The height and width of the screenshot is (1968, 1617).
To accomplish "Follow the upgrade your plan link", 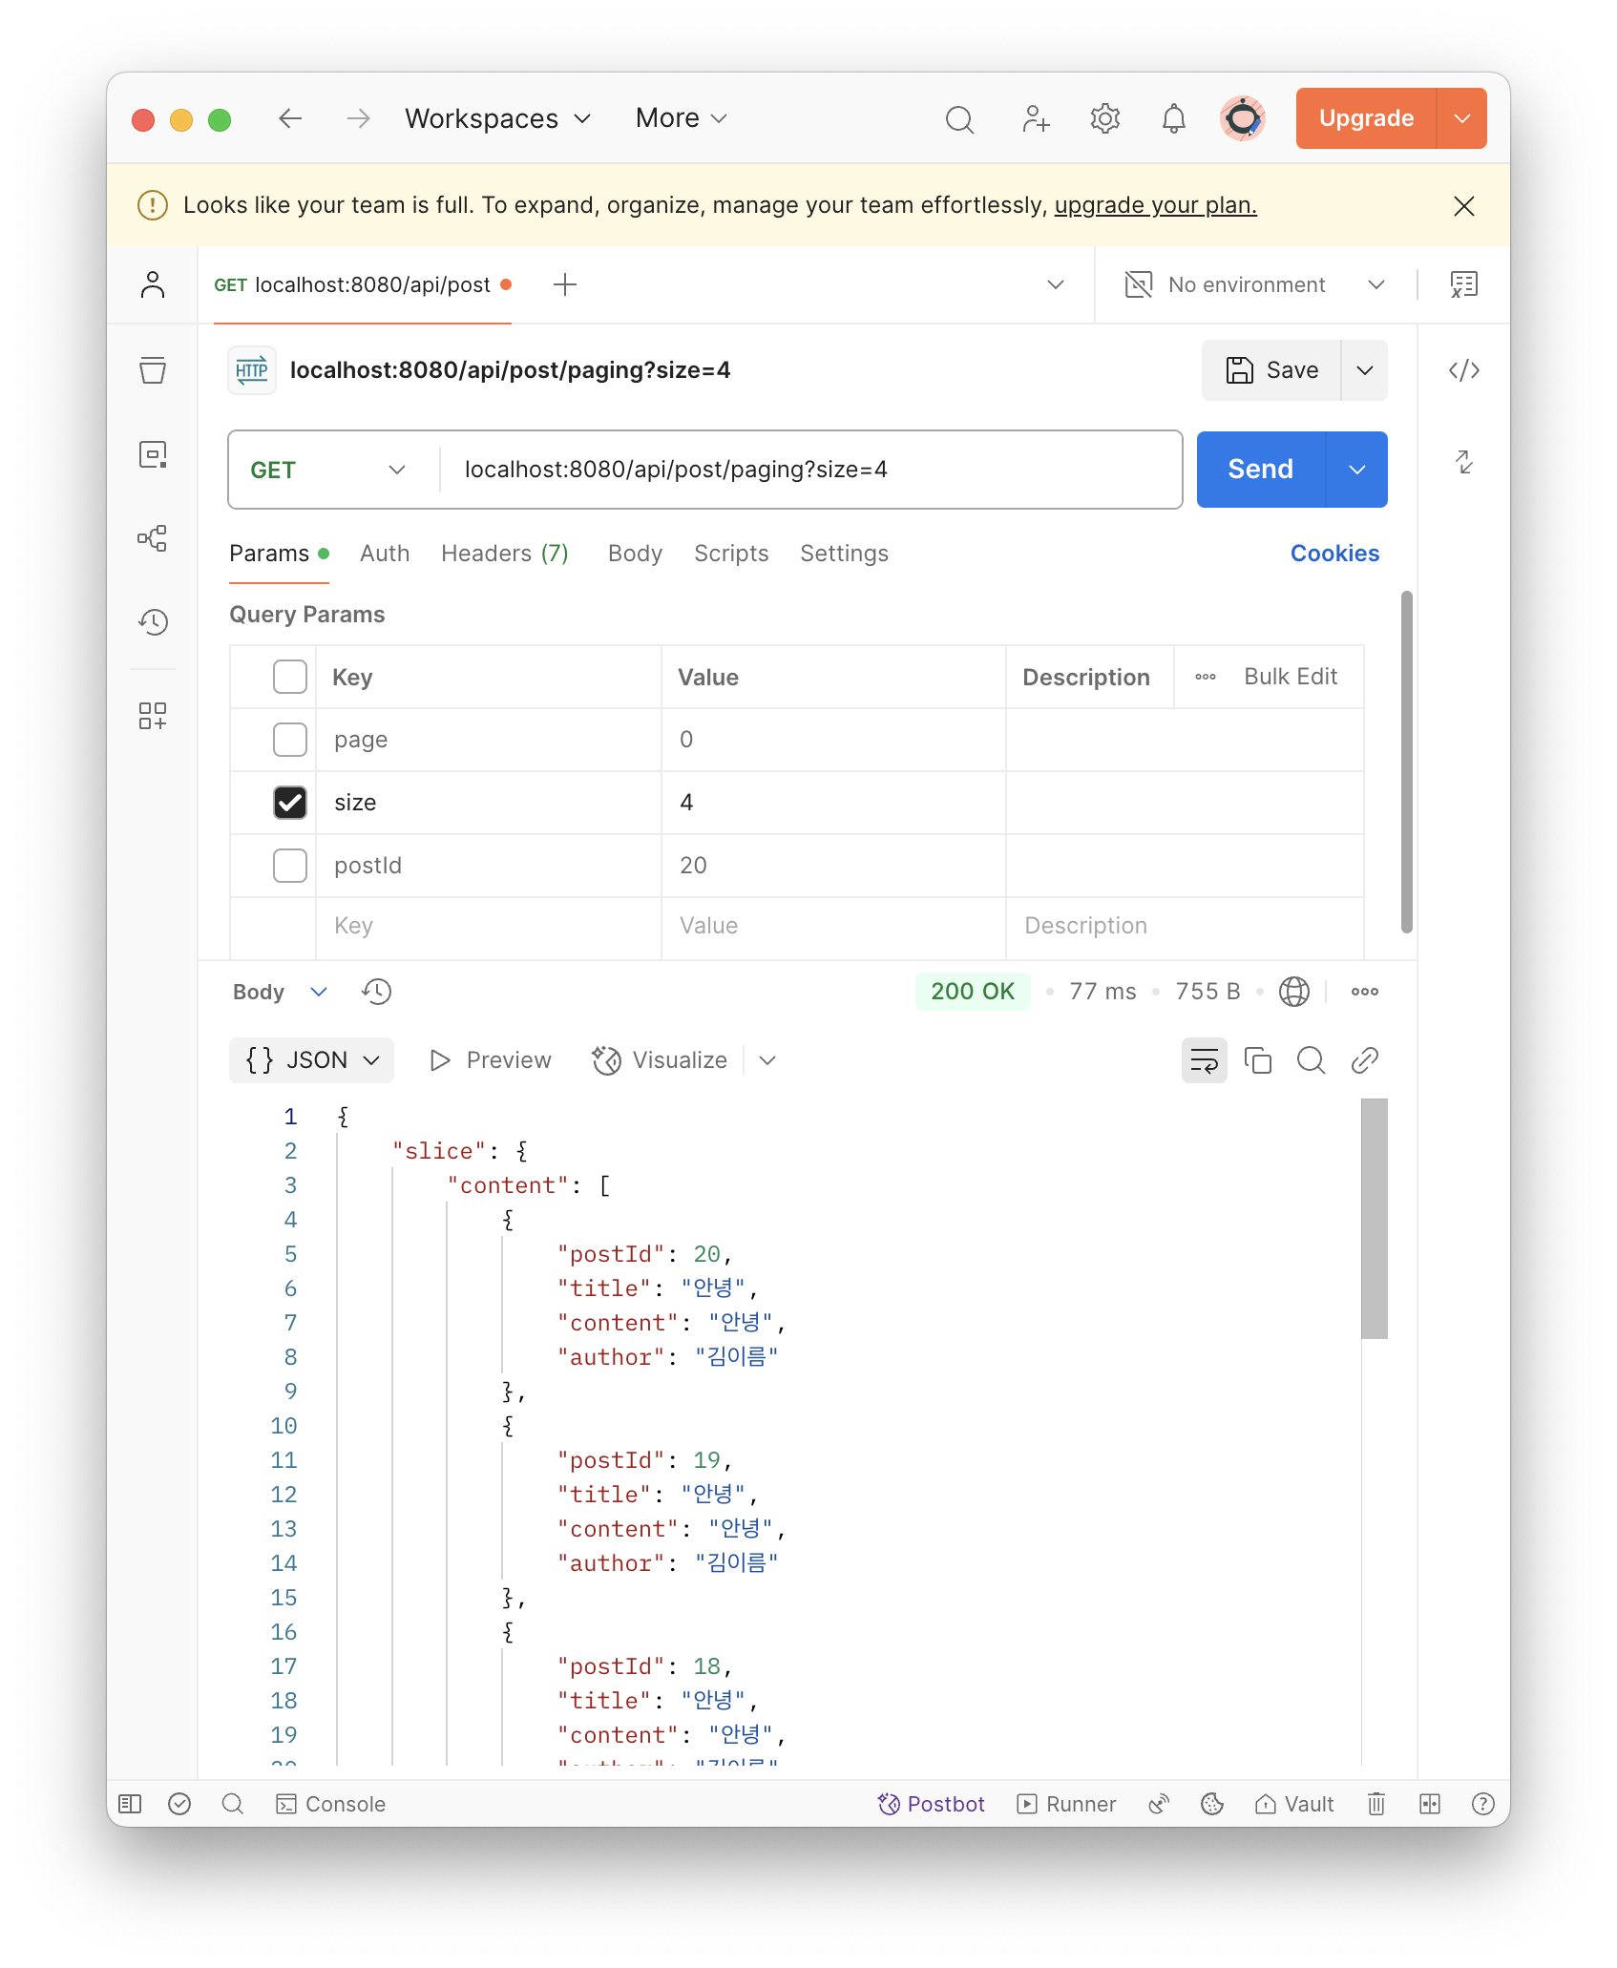I will [x=1156, y=205].
